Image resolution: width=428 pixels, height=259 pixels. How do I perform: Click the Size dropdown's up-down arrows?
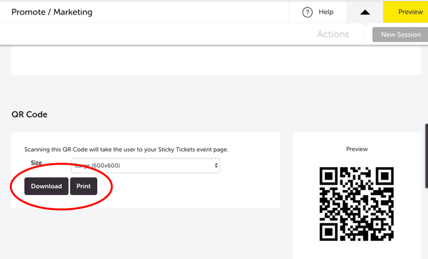[216, 165]
